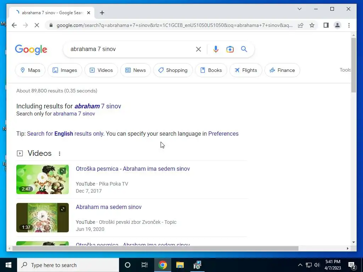Click the 'Videos' section heading
The width and height of the screenshot is (363, 272).
coord(40,153)
